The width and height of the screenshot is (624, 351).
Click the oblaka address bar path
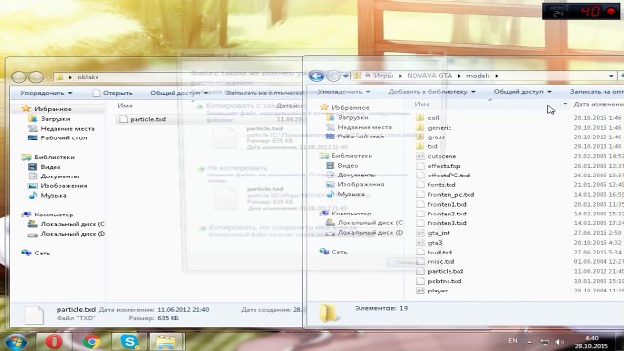pyautogui.click(x=88, y=77)
